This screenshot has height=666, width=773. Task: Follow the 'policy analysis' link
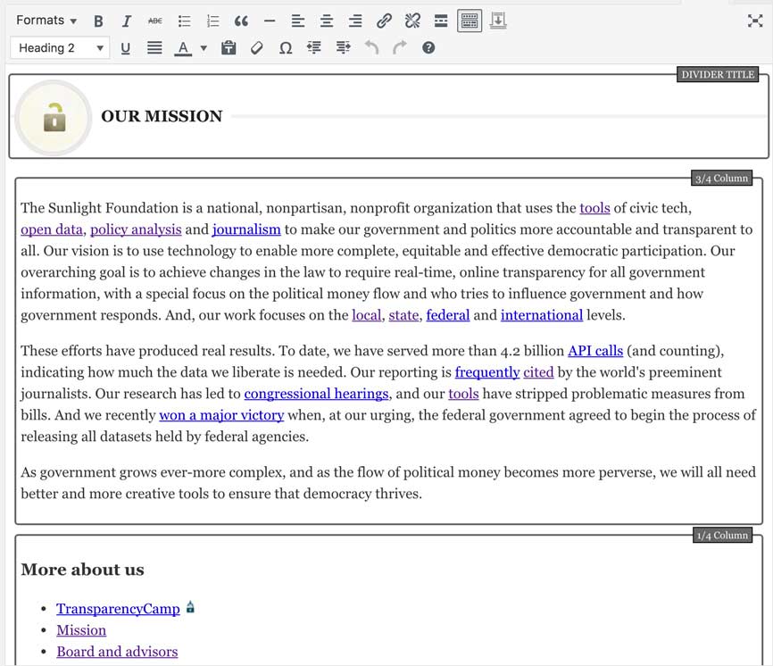136,229
